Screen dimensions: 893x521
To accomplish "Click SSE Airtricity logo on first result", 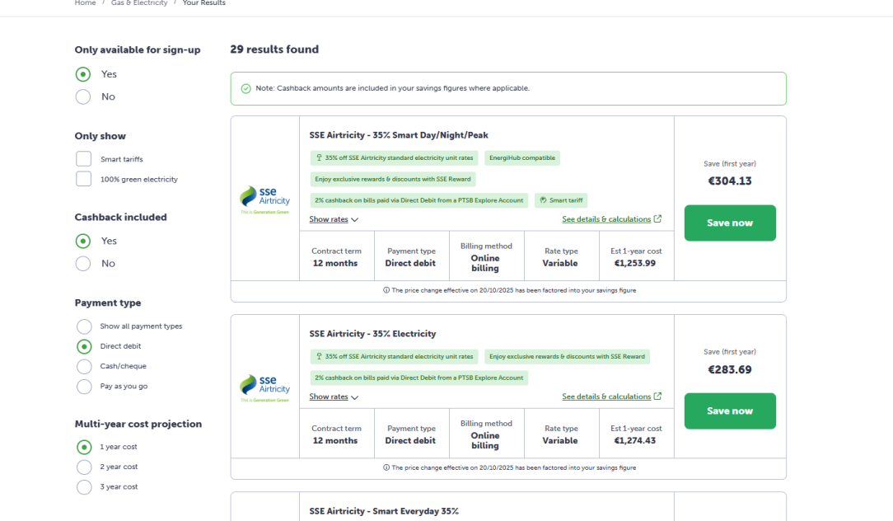I will [x=264, y=199].
